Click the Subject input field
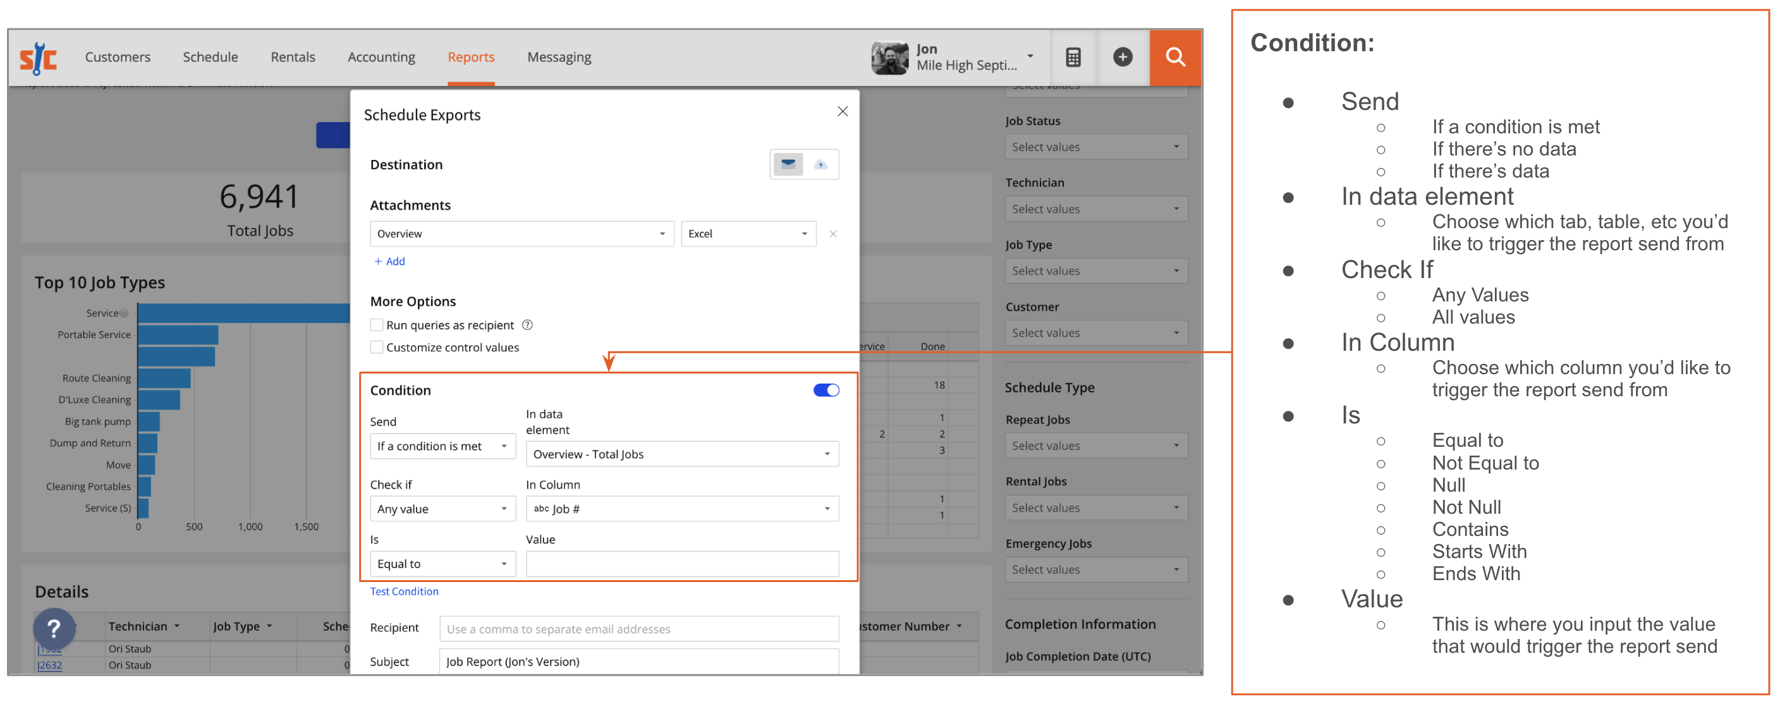This screenshot has height=704, width=1780. [639, 662]
